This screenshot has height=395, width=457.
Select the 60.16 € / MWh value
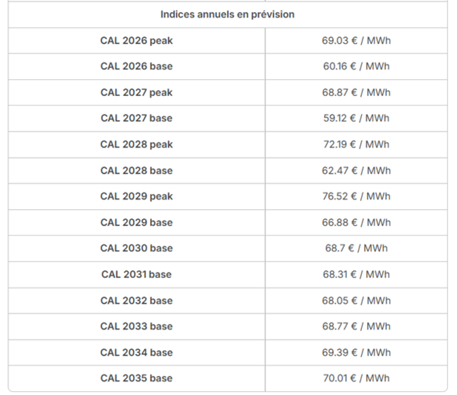point(356,66)
